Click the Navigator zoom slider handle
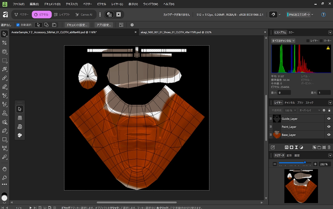Viewport: 333px width, 209px height. point(305,162)
